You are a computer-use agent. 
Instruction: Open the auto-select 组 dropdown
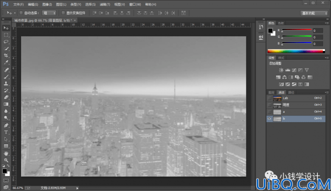pos(49,13)
